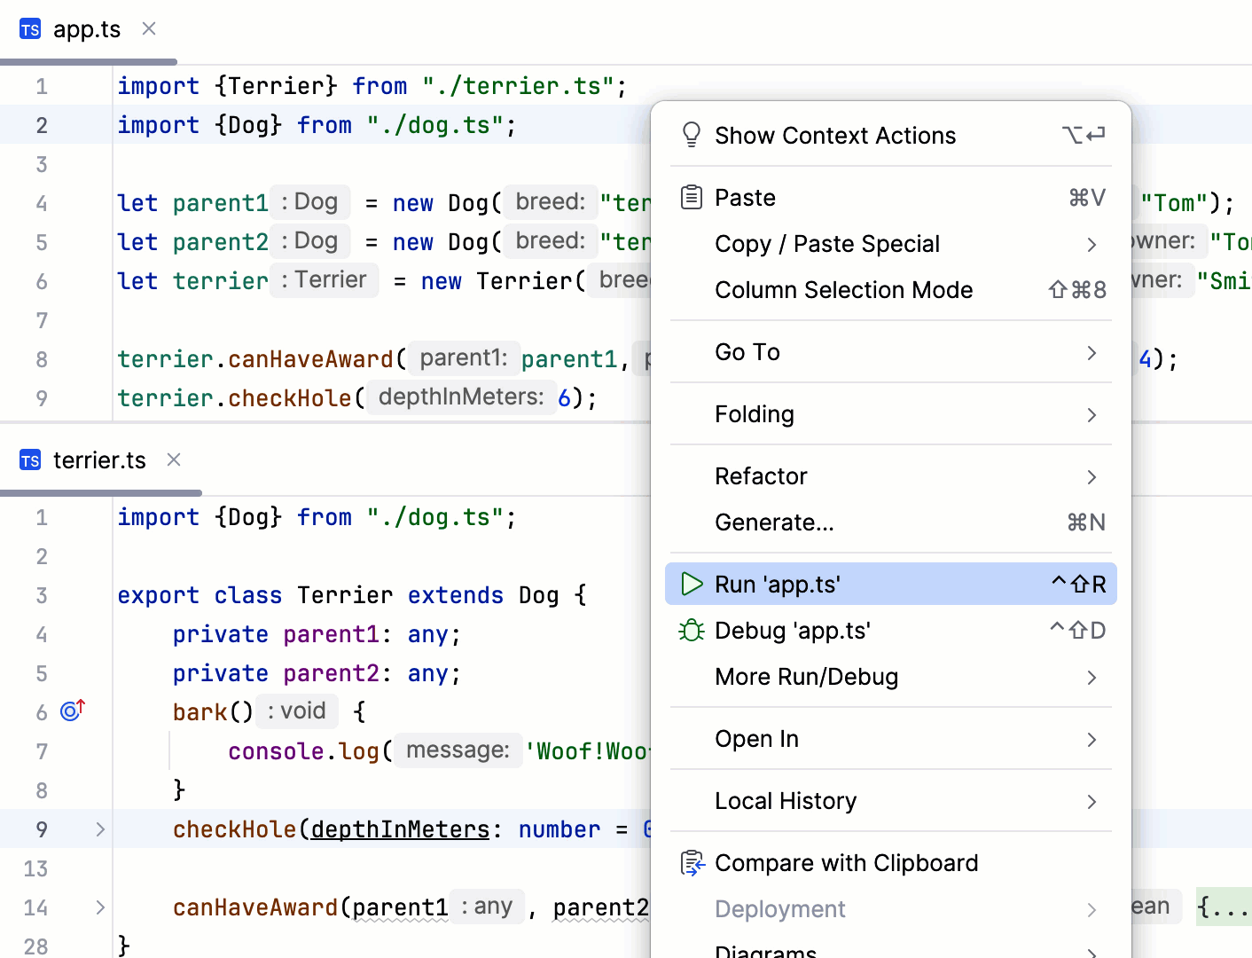Click the TS file icon on terrier.ts tab
The image size is (1252, 958).
29,459
